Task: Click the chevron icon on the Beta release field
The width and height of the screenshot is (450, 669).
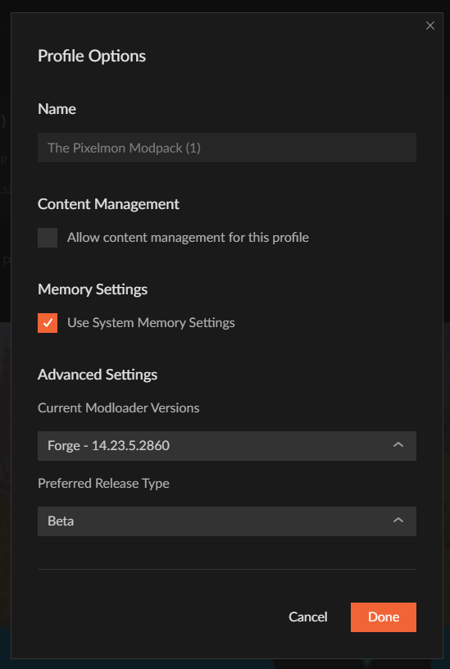Action: (x=398, y=521)
